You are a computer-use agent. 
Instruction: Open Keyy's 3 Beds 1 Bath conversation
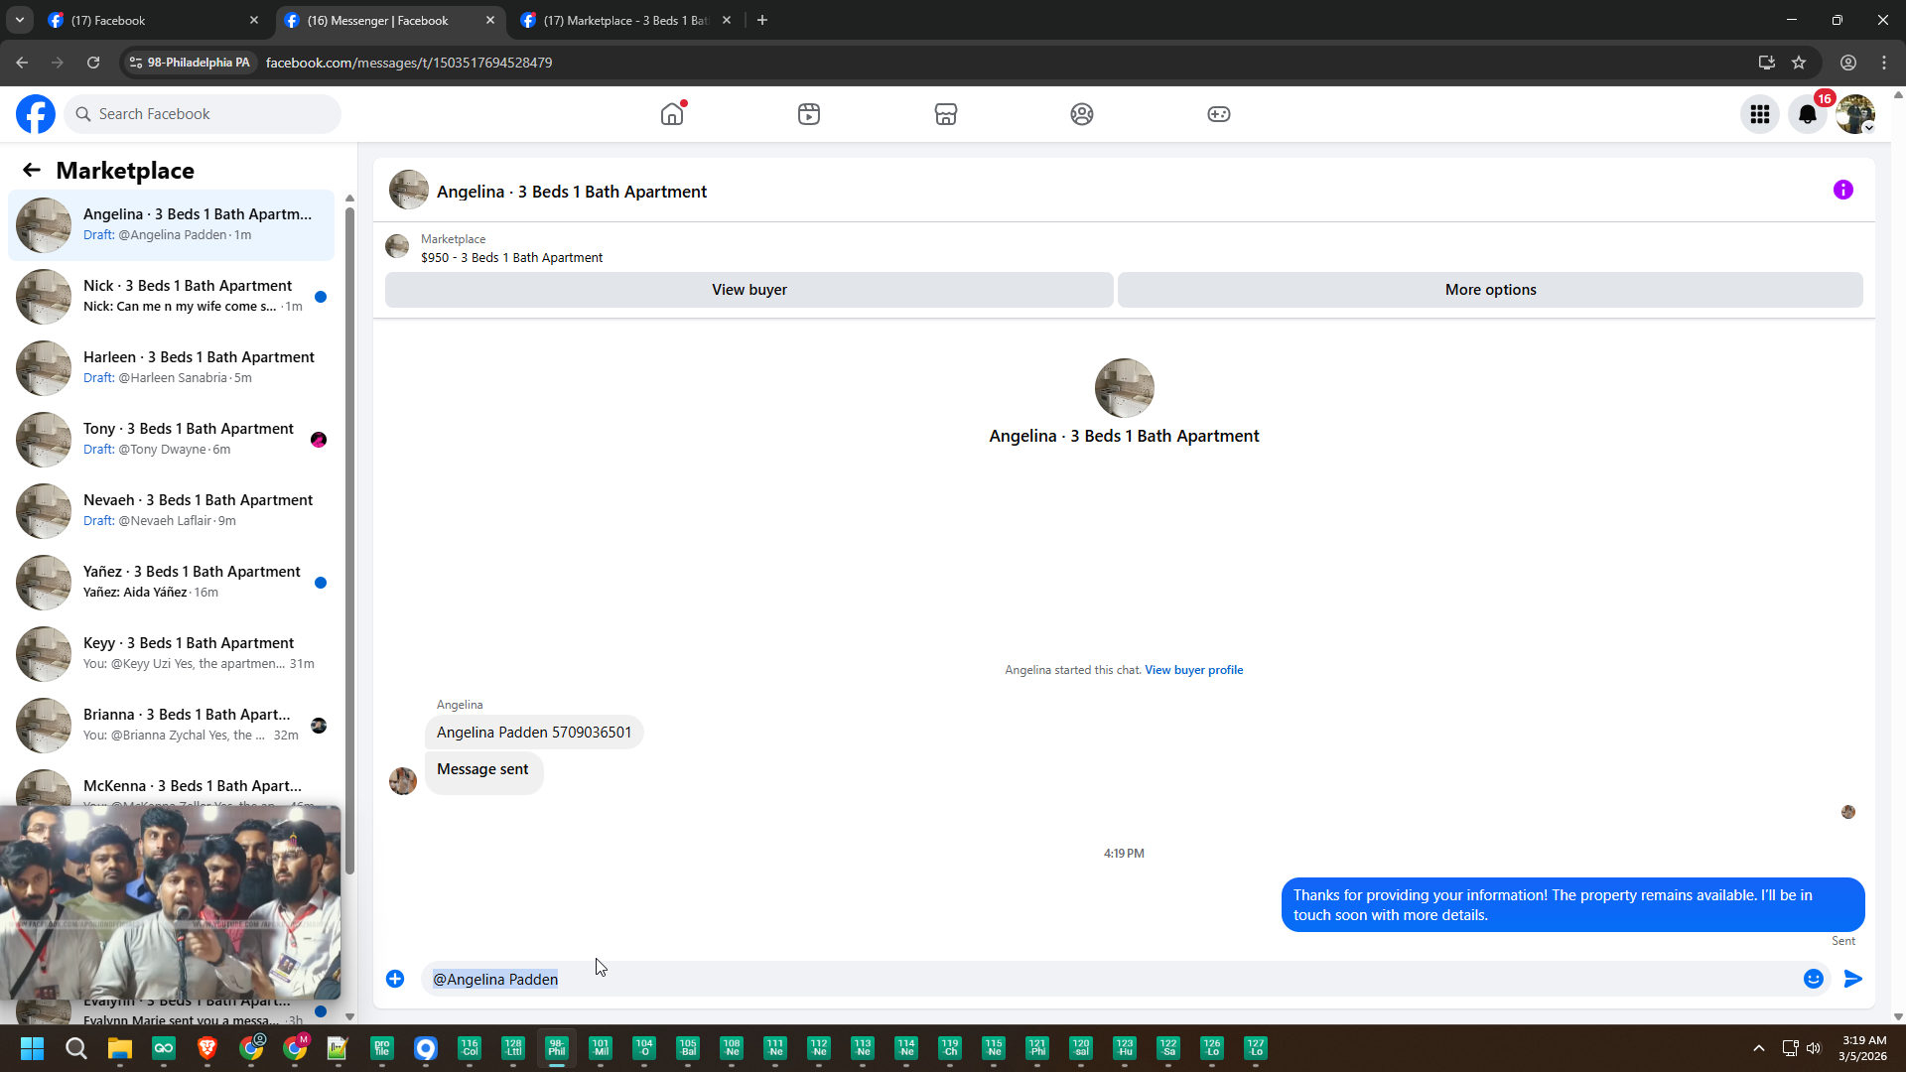(x=171, y=653)
